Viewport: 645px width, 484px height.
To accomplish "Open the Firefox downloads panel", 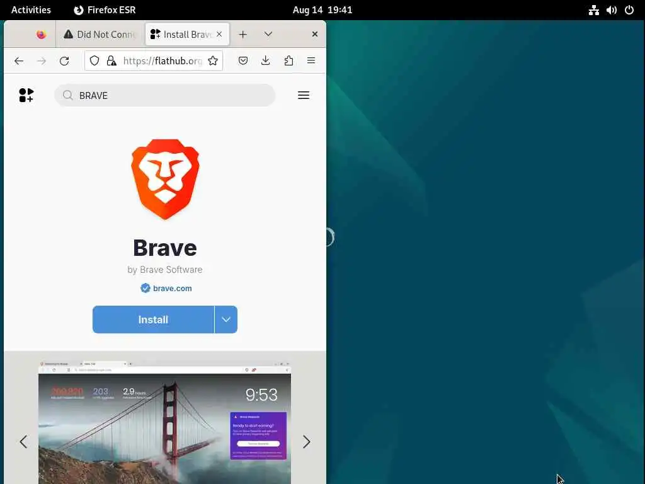I will [x=266, y=61].
